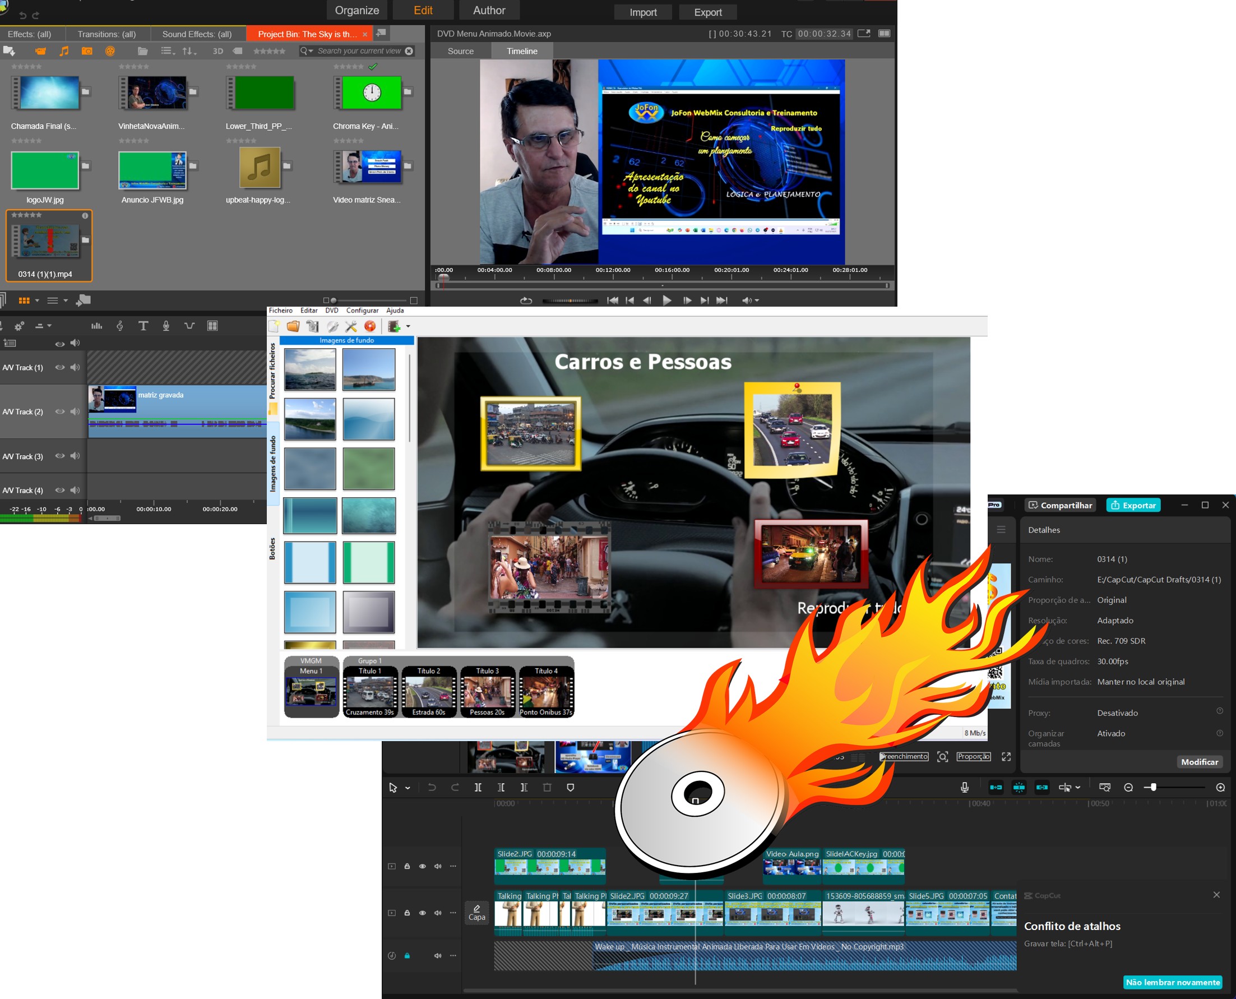The image size is (1236, 999).
Task: Open the audio mixer icon
Action: click(x=96, y=326)
